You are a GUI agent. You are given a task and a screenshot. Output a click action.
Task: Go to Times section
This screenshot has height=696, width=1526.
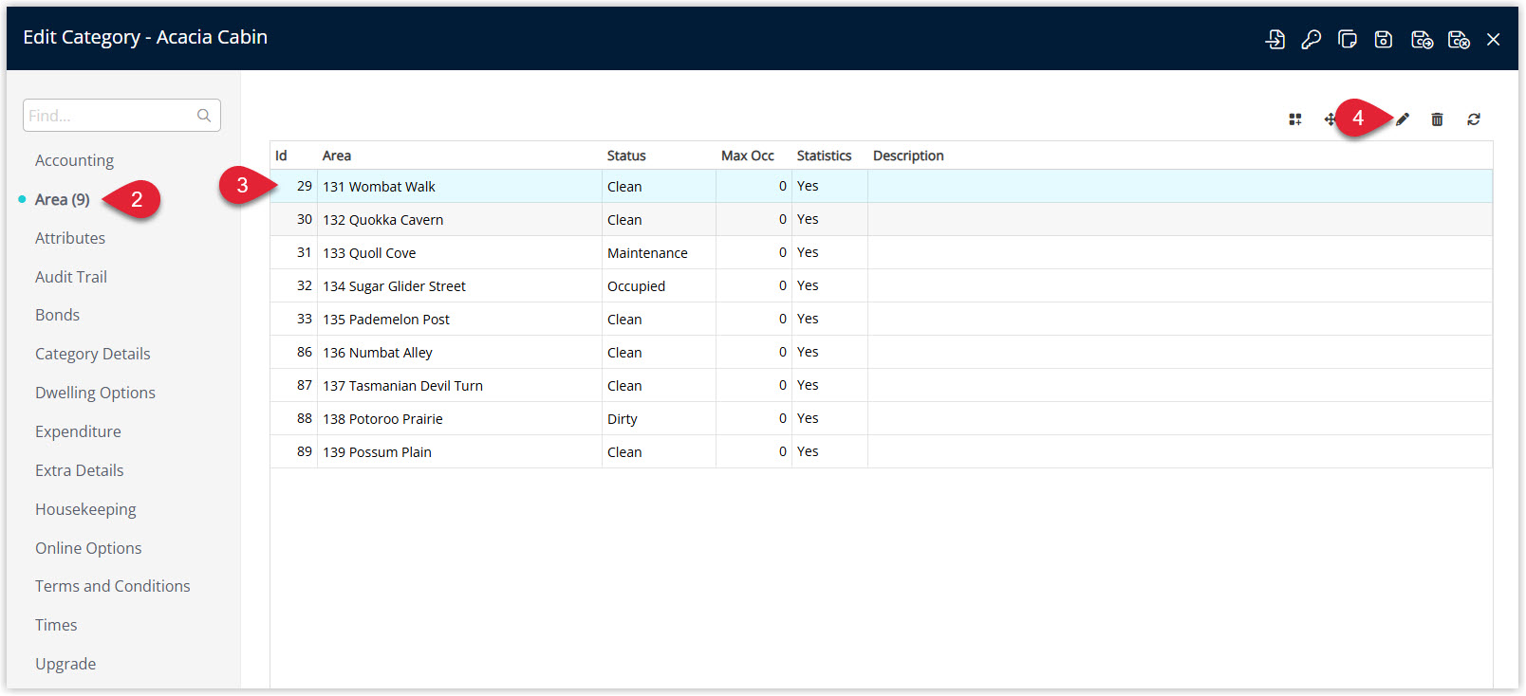click(56, 625)
